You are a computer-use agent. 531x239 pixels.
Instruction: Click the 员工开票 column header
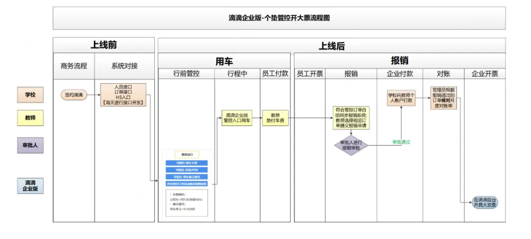310,74
